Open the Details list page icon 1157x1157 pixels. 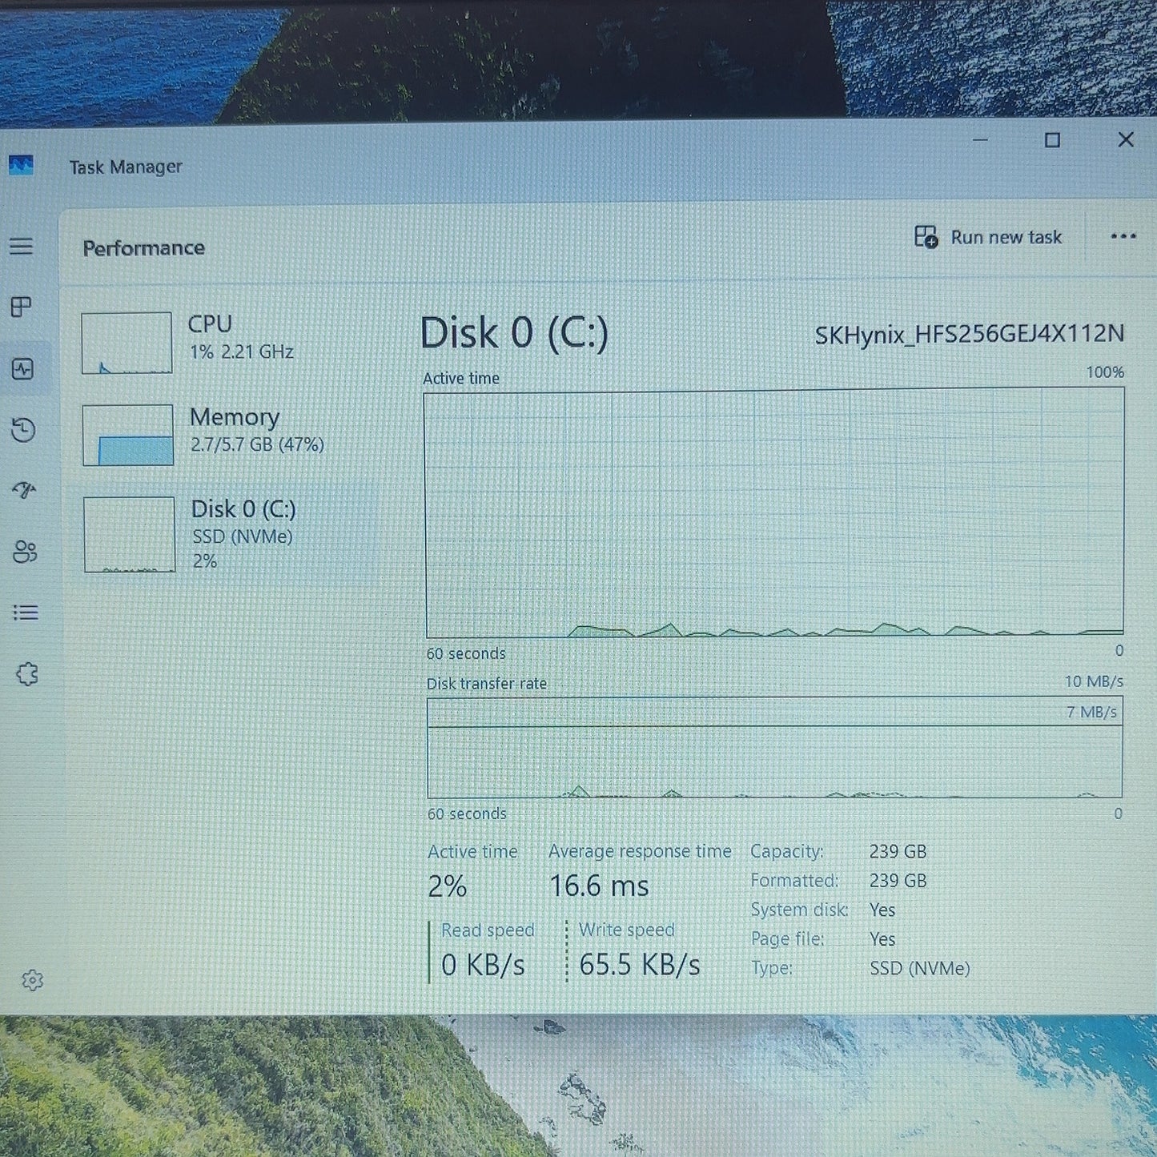coord(26,613)
